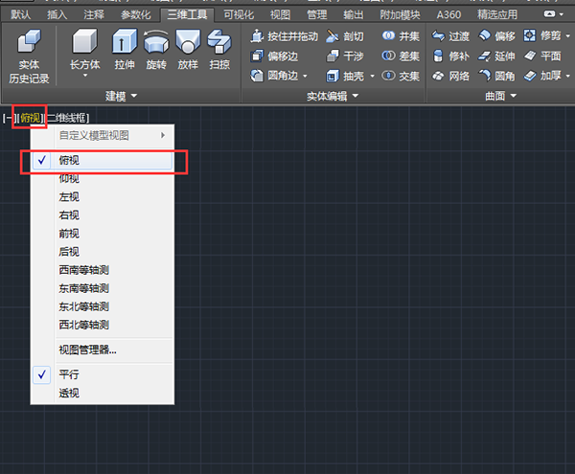Select the 剖切 slice tool
Viewport: 575px width, 474px height.
pos(345,36)
